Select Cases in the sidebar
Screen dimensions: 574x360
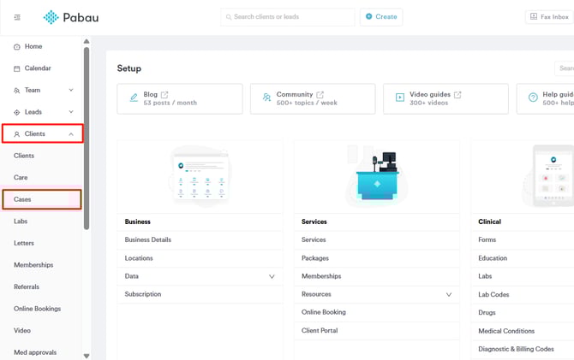[23, 199]
